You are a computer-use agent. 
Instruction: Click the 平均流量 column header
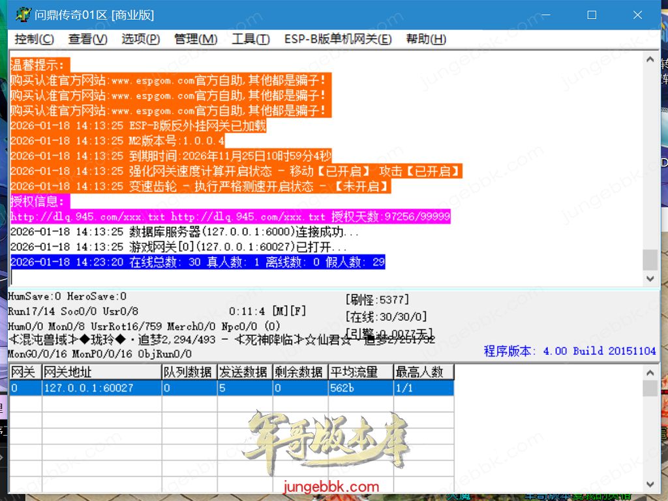pos(361,372)
